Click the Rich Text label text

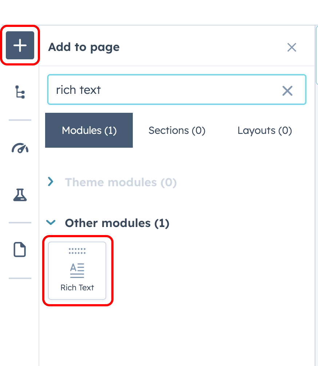click(77, 288)
